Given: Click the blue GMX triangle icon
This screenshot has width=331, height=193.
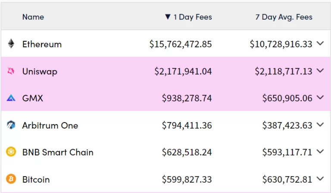Looking at the screenshot, I should (x=11, y=98).
